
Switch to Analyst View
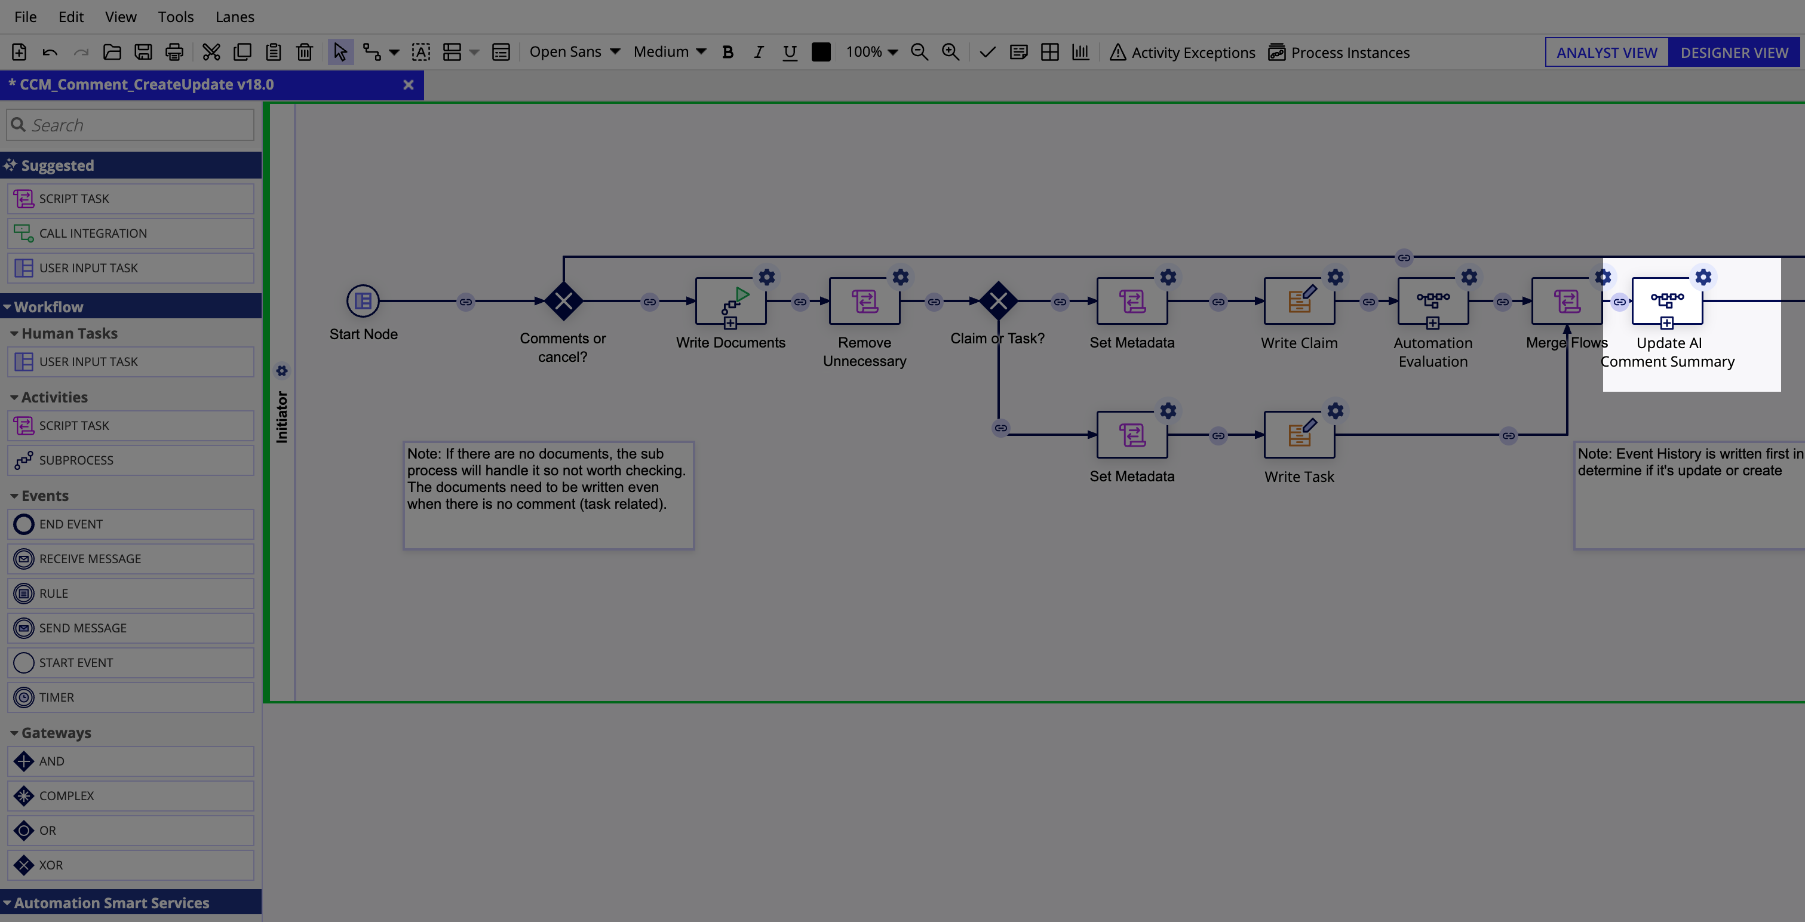coord(1607,53)
